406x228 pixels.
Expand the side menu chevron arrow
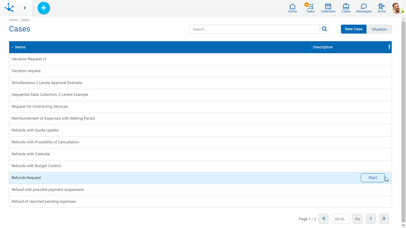coord(25,8)
